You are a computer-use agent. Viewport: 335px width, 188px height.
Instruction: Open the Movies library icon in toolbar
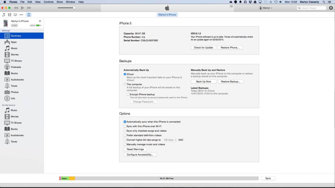point(10,15)
